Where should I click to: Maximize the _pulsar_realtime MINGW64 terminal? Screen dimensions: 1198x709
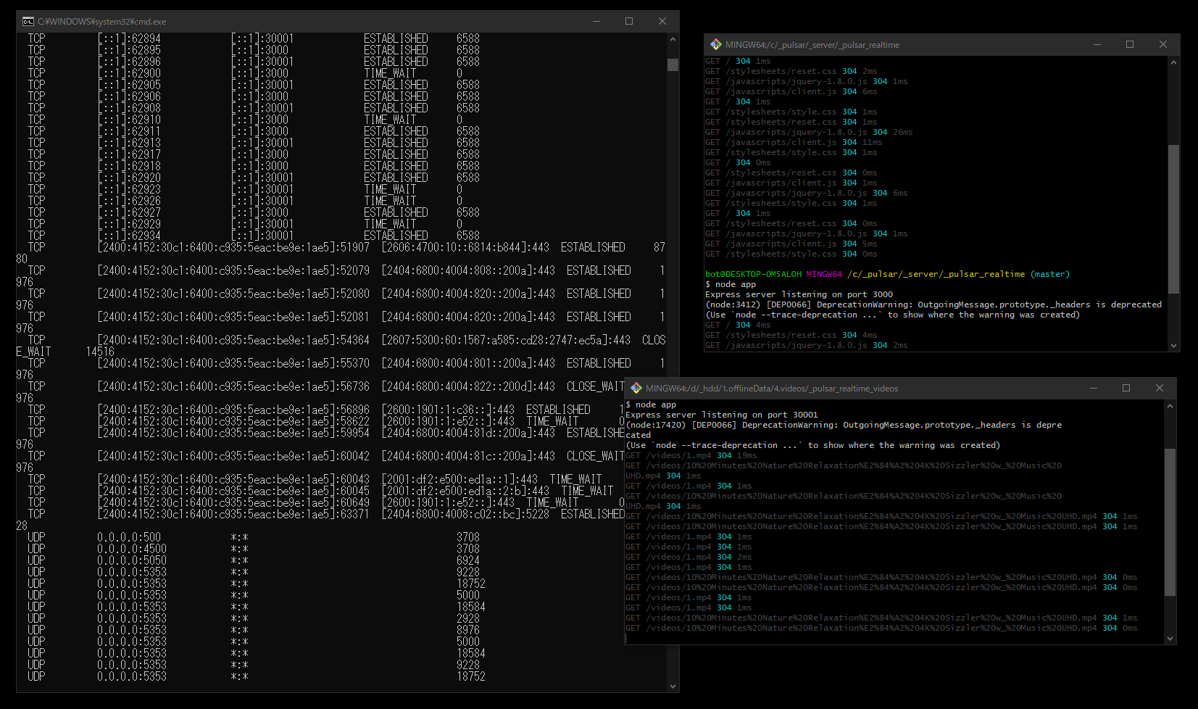point(1130,44)
